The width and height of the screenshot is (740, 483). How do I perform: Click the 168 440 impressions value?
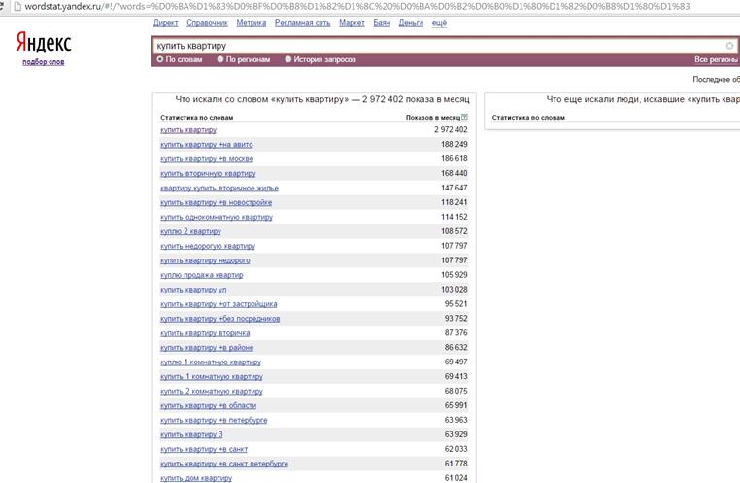pyautogui.click(x=454, y=173)
